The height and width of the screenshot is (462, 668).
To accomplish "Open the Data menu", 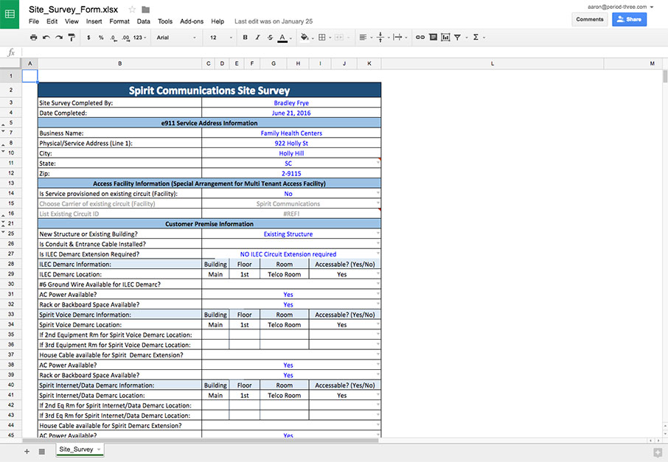I will pos(144,21).
